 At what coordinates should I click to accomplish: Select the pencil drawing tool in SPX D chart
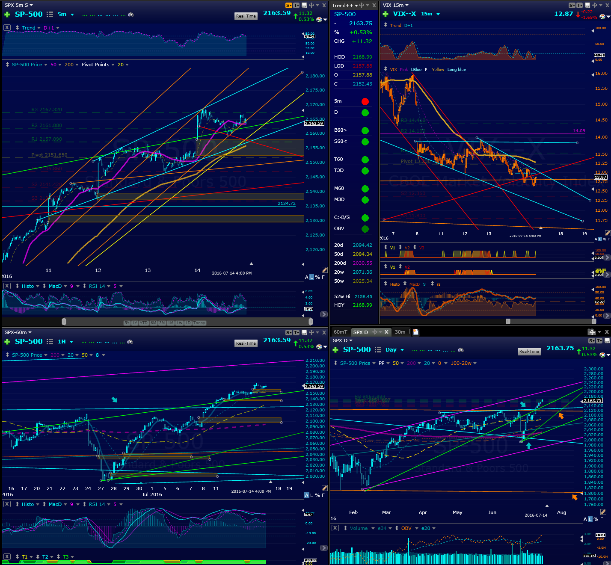[603, 512]
